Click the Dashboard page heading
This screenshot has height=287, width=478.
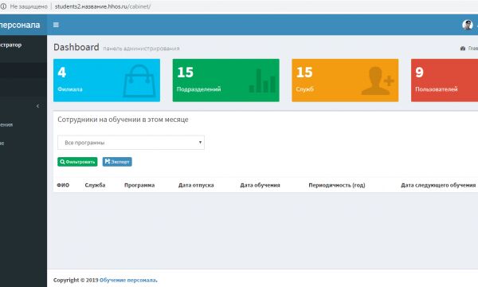[76, 47]
